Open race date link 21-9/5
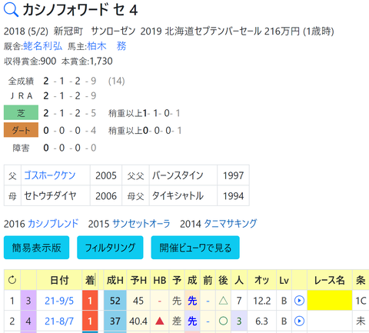 coord(59,301)
